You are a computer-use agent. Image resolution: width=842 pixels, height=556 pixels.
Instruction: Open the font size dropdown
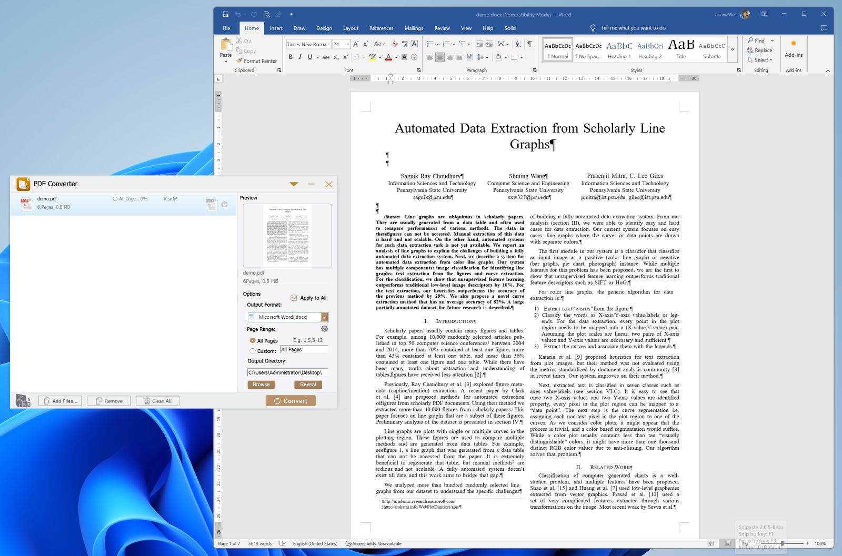[x=347, y=44]
